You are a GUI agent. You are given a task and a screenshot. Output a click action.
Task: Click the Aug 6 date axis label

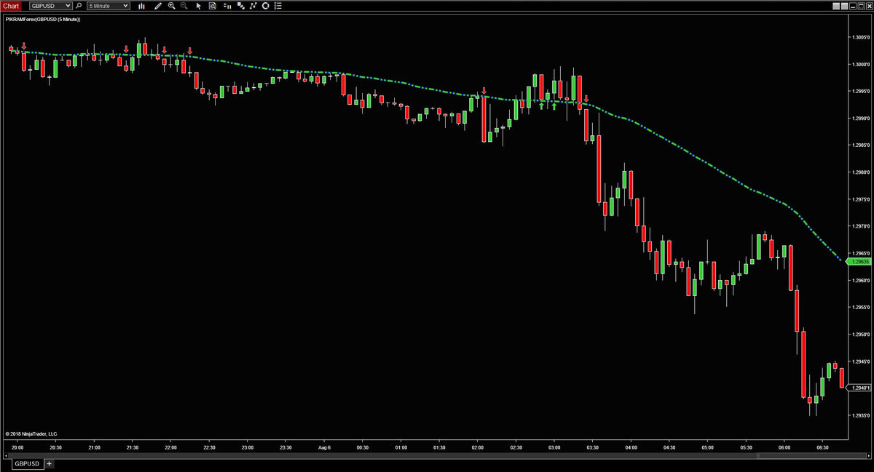click(x=324, y=447)
